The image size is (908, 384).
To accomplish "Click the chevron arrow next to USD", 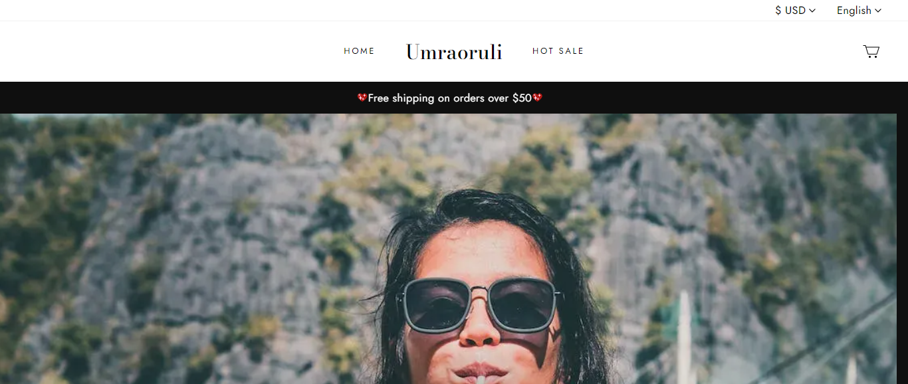I will point(812,11).
